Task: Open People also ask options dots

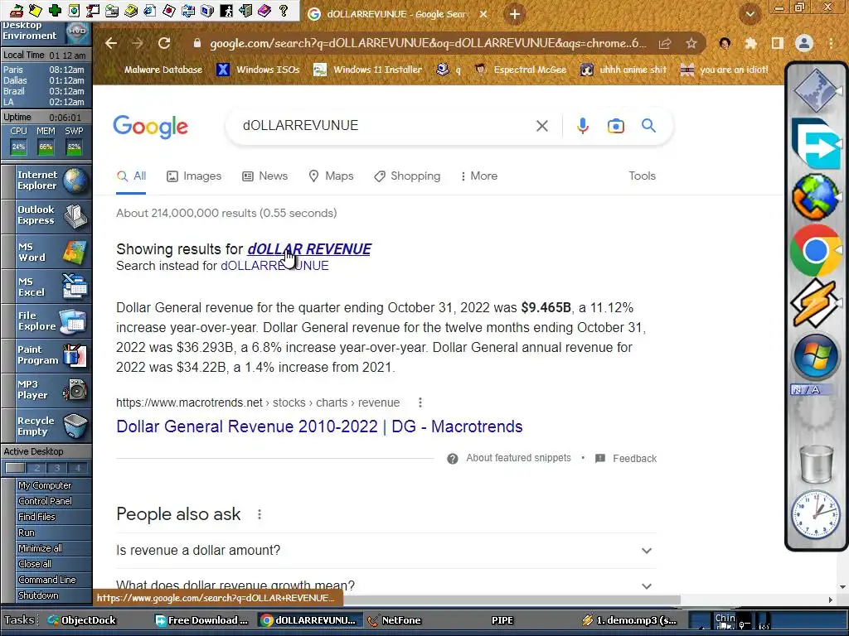Action: point(260,514)
